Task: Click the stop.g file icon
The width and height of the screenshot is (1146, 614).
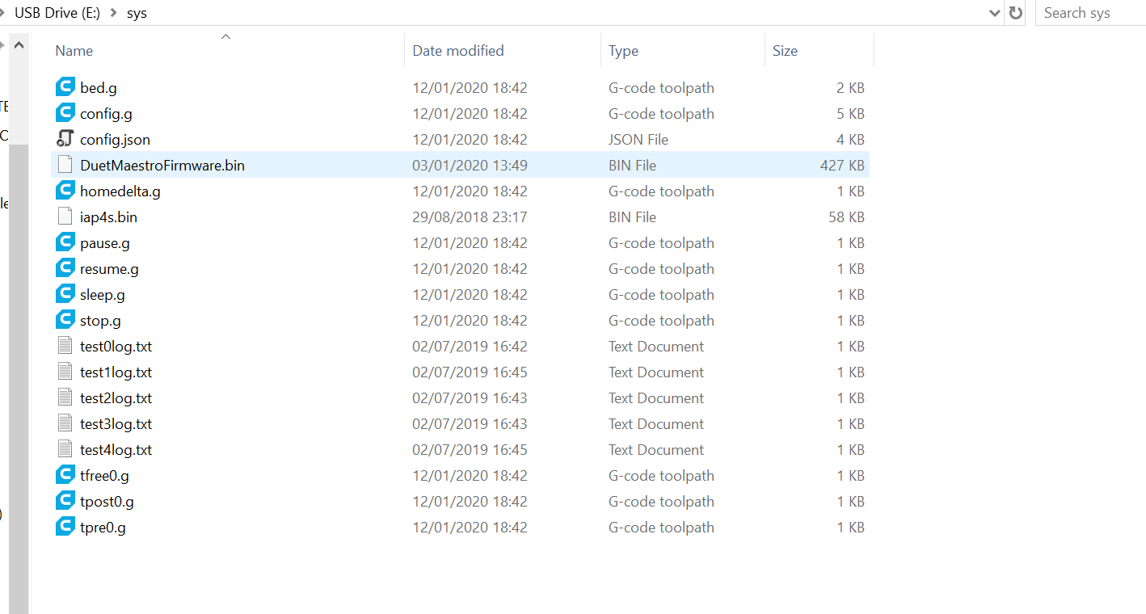Action: (x=65, y=320)
